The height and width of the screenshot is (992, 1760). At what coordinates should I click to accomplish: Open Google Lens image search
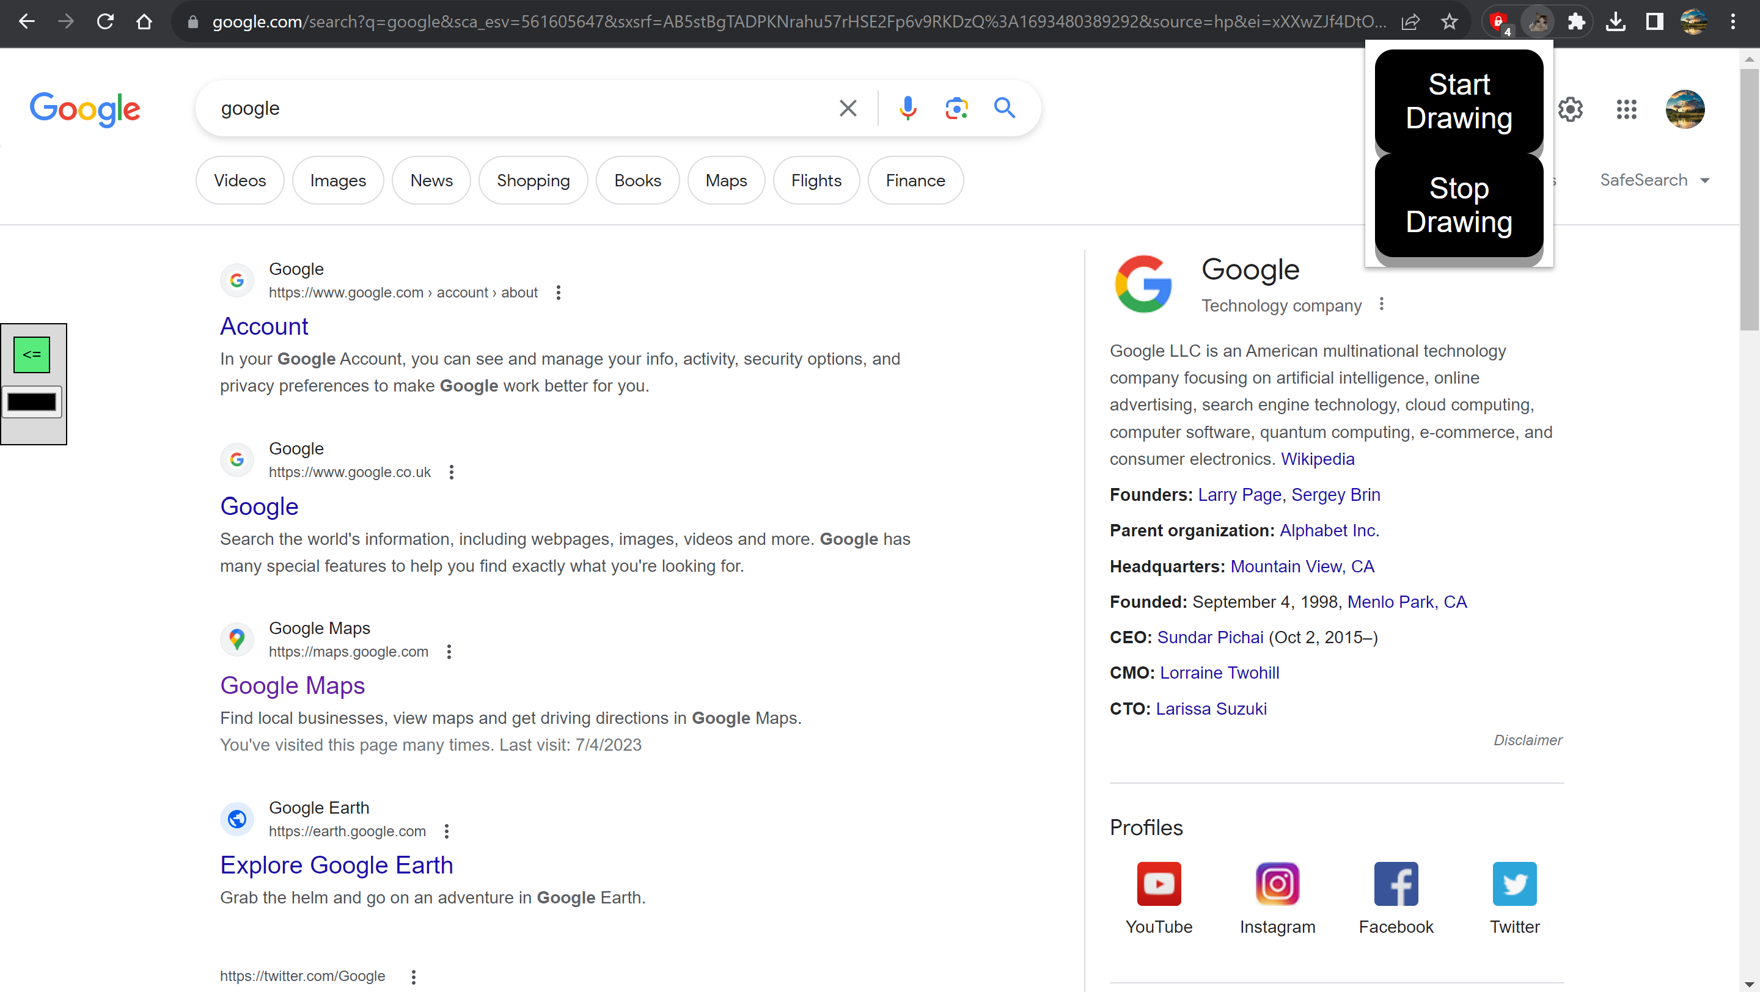point(956,108)
